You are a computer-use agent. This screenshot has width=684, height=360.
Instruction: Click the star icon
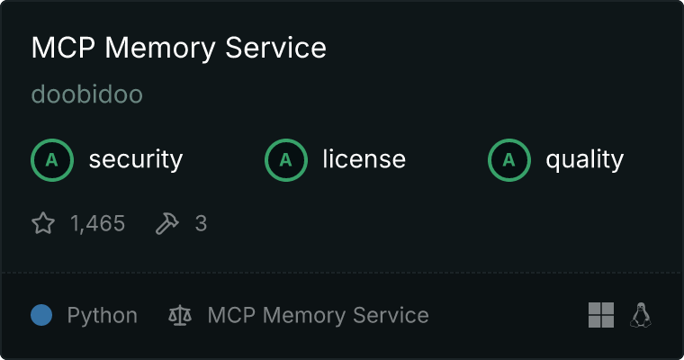click(43, 223)
